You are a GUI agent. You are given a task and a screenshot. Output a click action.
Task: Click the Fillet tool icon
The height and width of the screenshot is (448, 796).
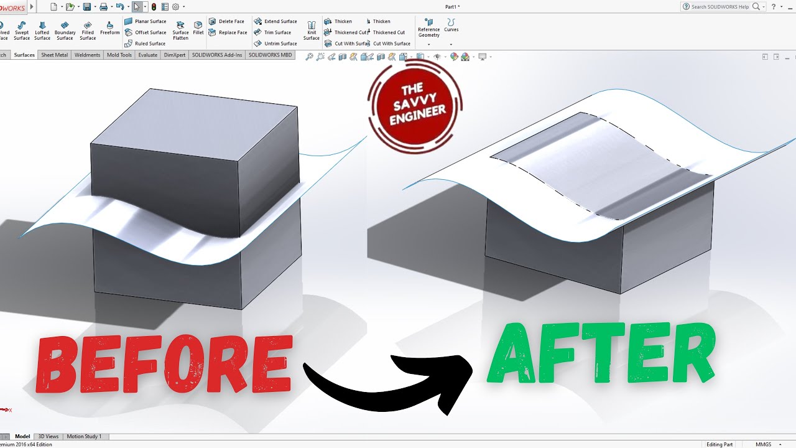coord(198,28)
